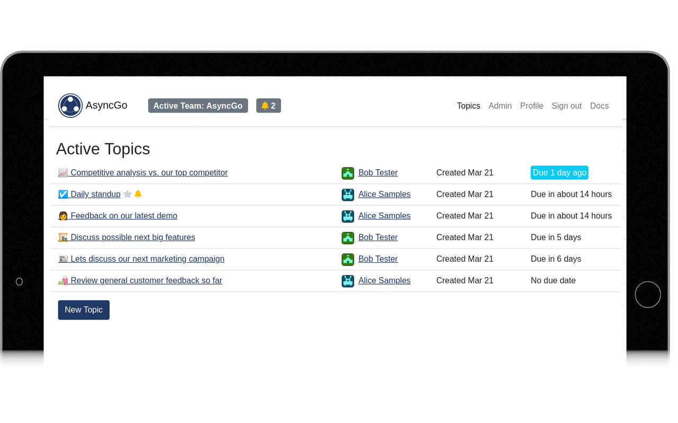Open Bob Tester link in marketing campaign row
Screen dimensions: 678x423
[378, 259]
